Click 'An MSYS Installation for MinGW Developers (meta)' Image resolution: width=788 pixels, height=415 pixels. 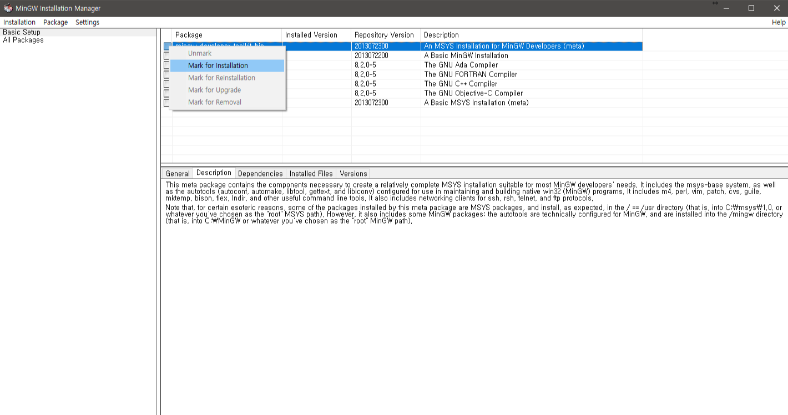click(x=504, y=46)
